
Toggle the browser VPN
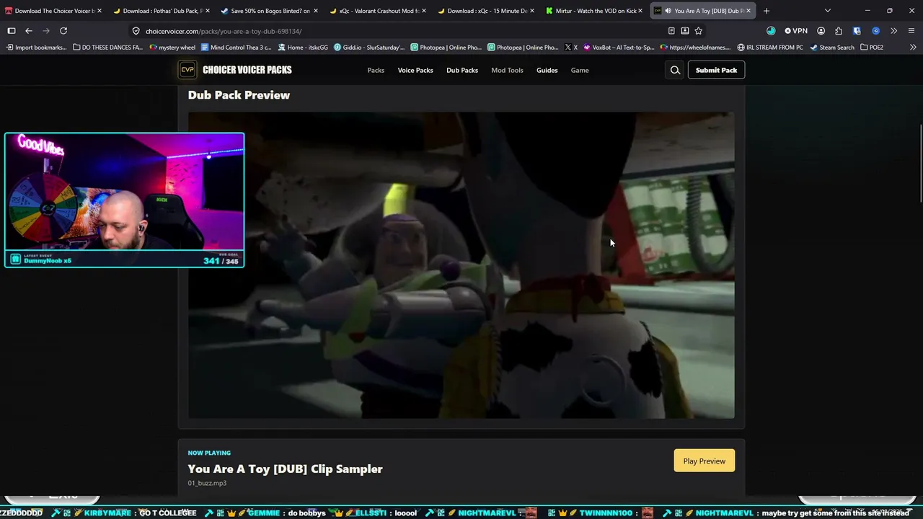[x=796, y=31]
